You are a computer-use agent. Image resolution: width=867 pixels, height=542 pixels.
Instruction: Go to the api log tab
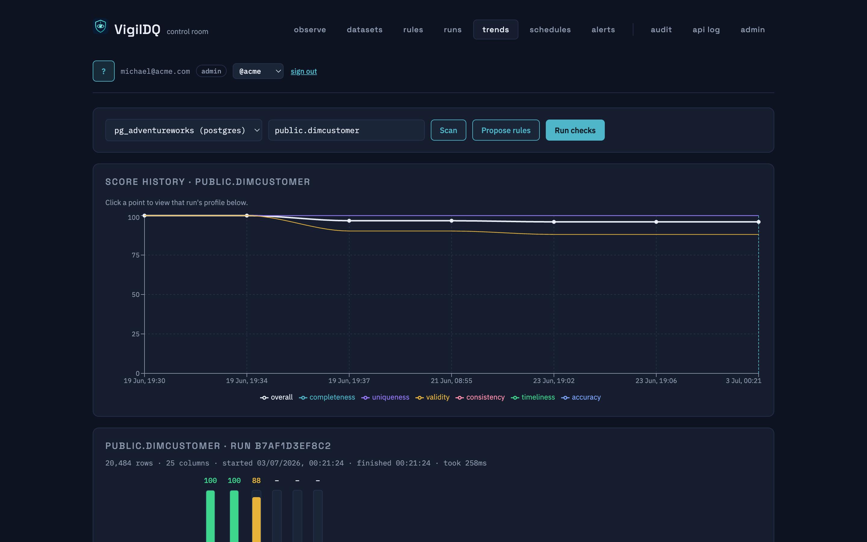click(706, 30)
